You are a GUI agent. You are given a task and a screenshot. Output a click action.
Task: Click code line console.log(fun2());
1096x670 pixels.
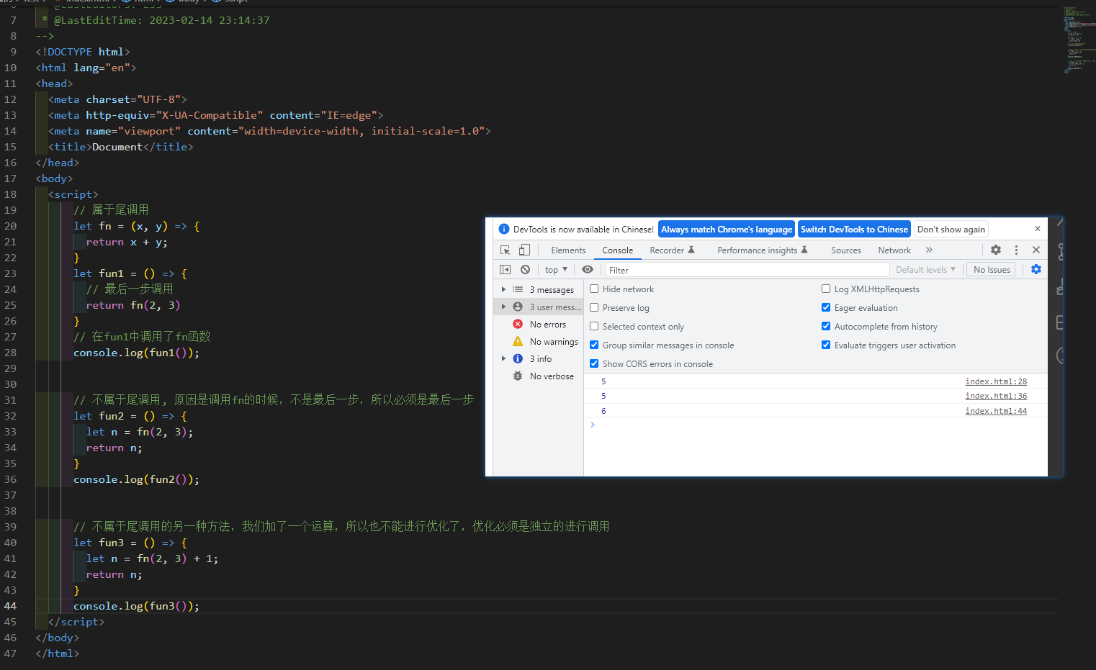[x=136, y=479]
